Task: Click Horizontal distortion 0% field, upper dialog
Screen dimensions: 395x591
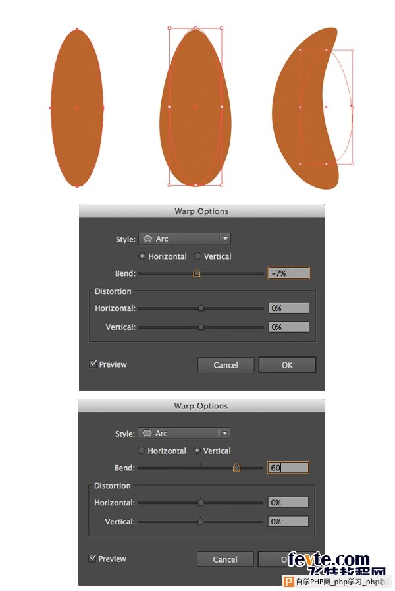Action: pyautogui.click(x=289, y=308)
